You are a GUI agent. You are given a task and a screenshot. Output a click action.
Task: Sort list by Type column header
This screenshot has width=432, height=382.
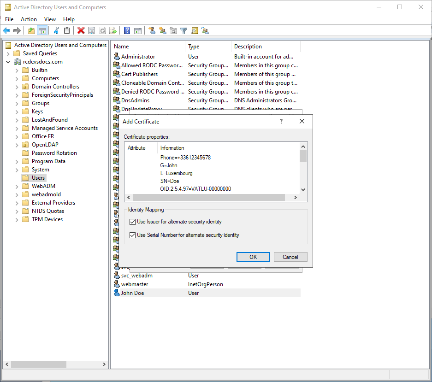point(208,47)
